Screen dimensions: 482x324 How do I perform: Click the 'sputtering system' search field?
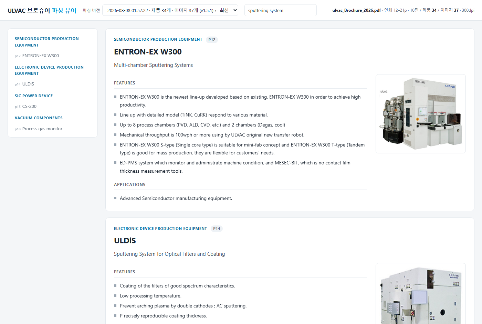(280, 10)
